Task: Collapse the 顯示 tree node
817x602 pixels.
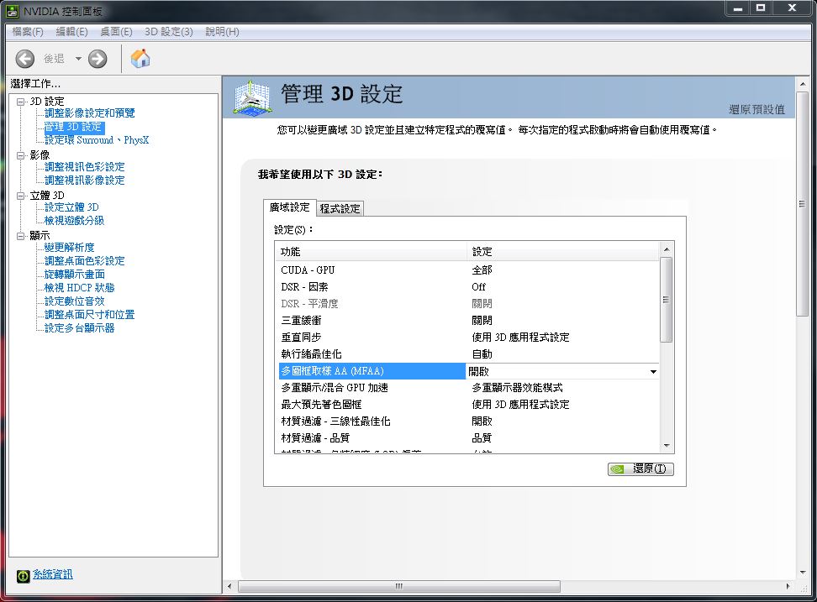Action: (20, 236)
